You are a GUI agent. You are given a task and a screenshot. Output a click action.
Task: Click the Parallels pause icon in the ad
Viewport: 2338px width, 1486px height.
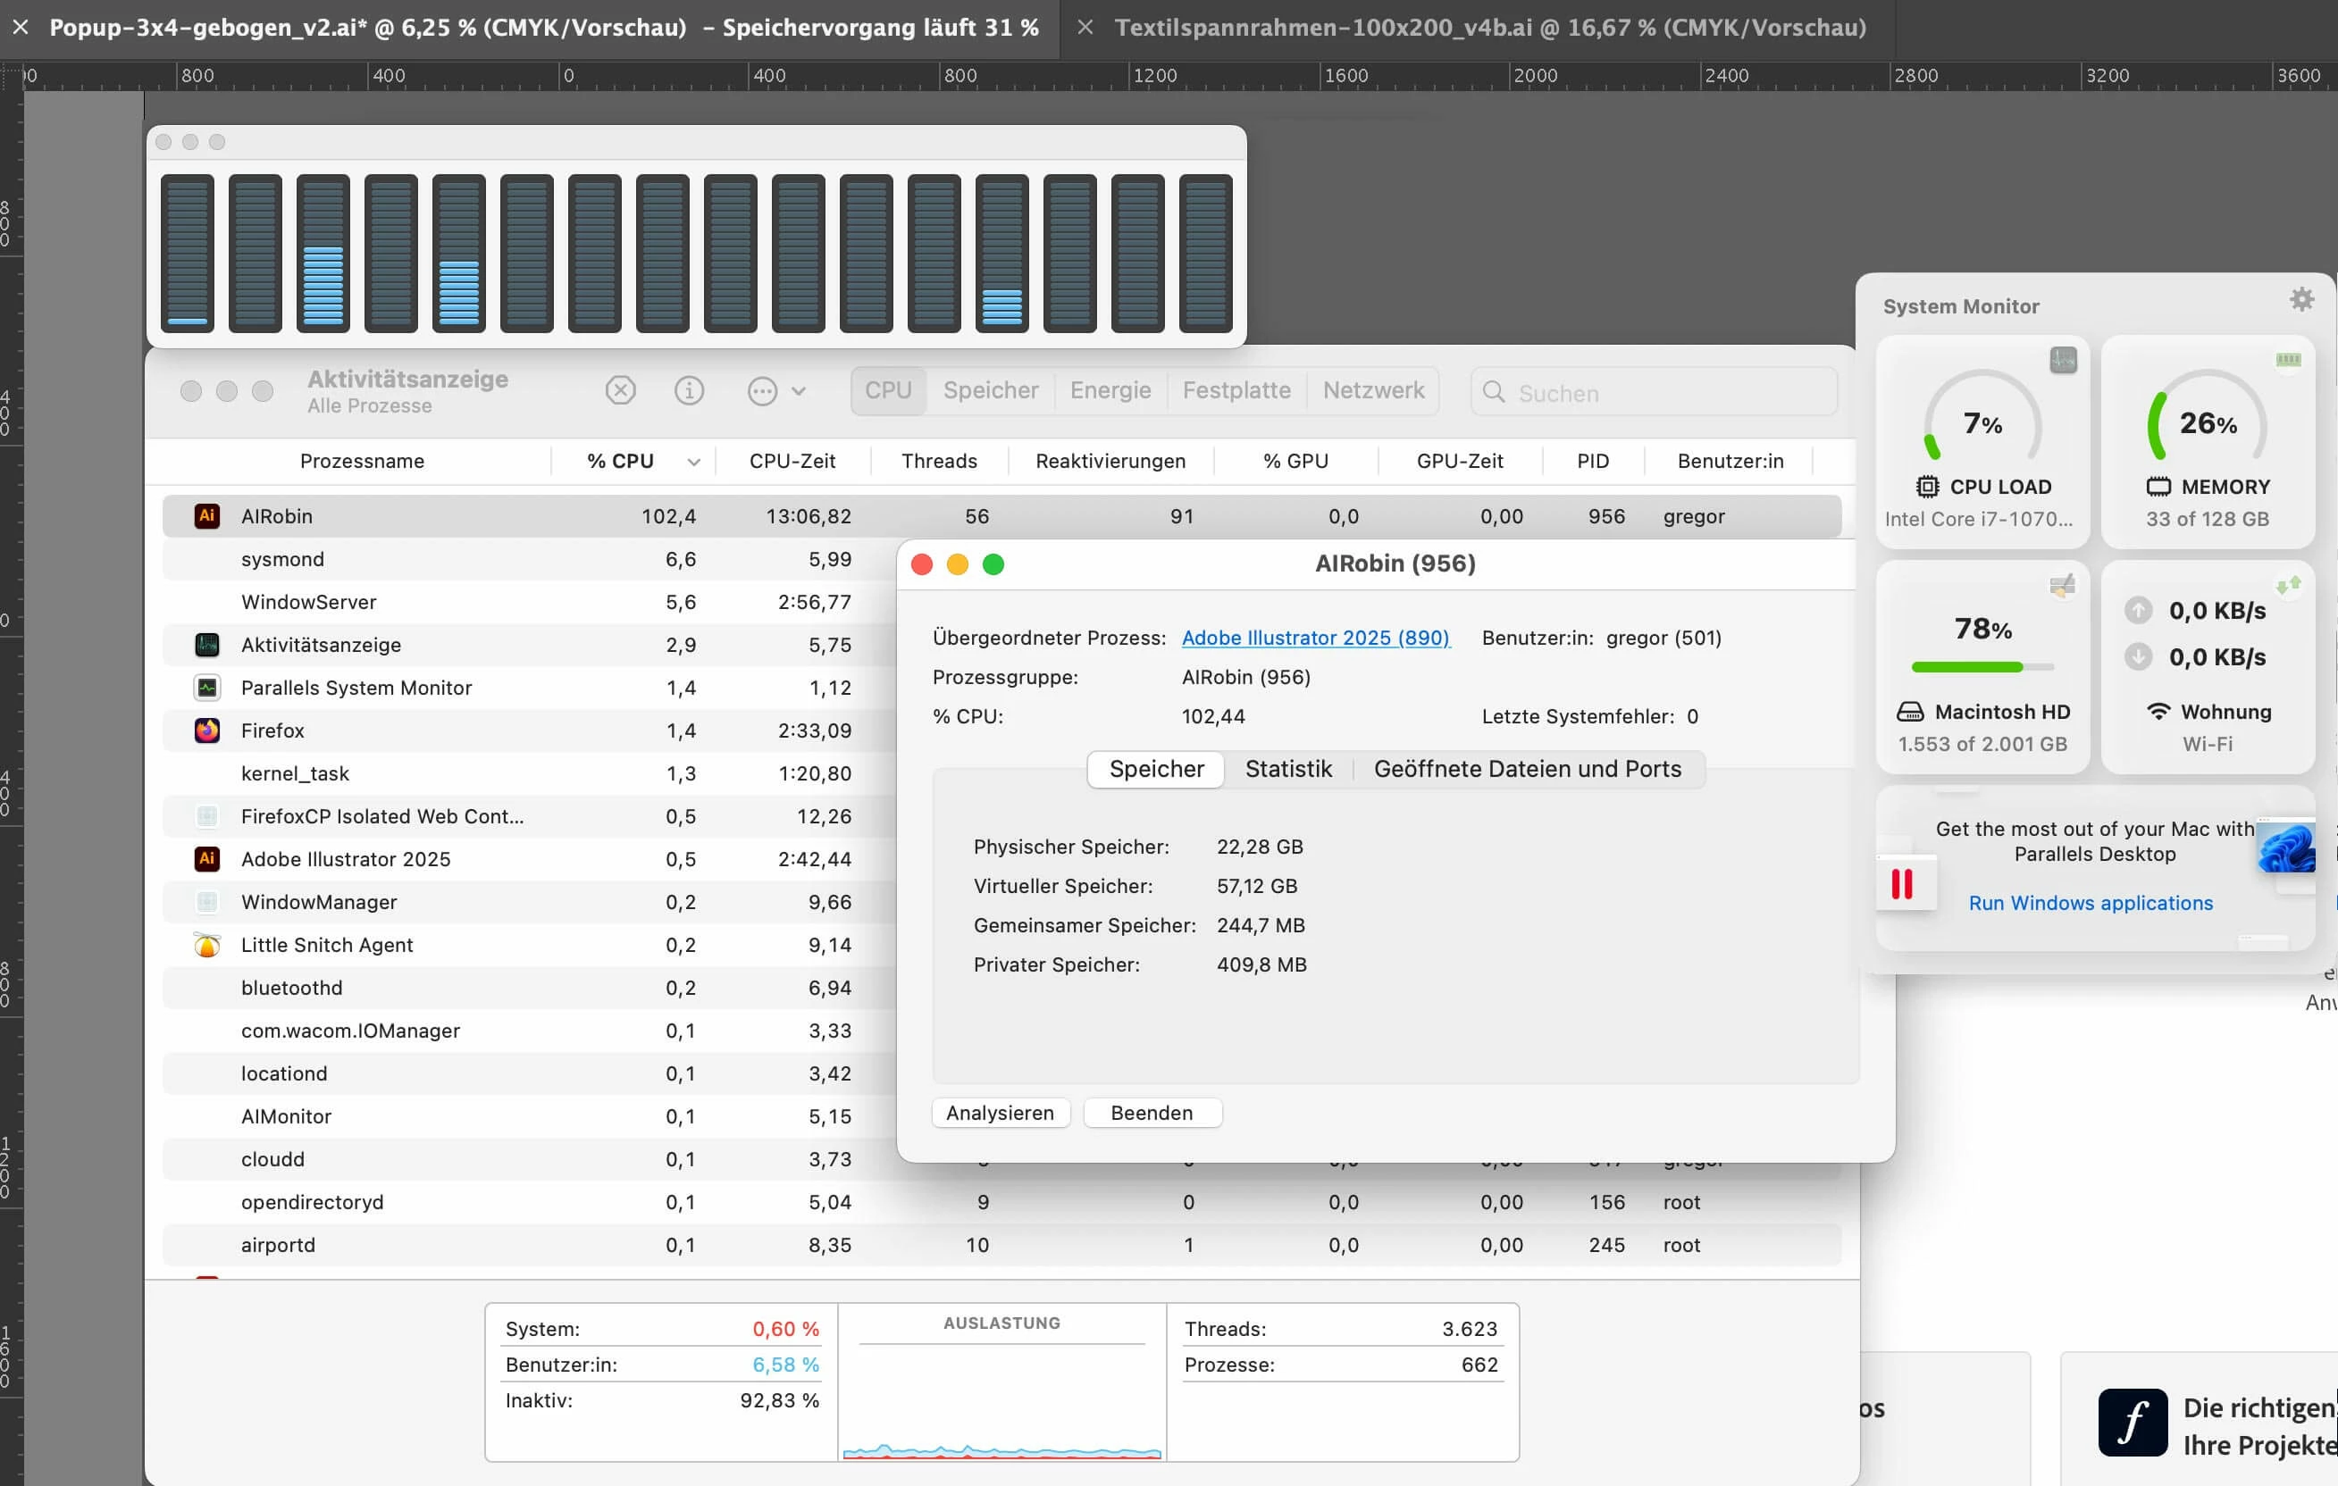pyautogui.click(x=1901, y=883)
